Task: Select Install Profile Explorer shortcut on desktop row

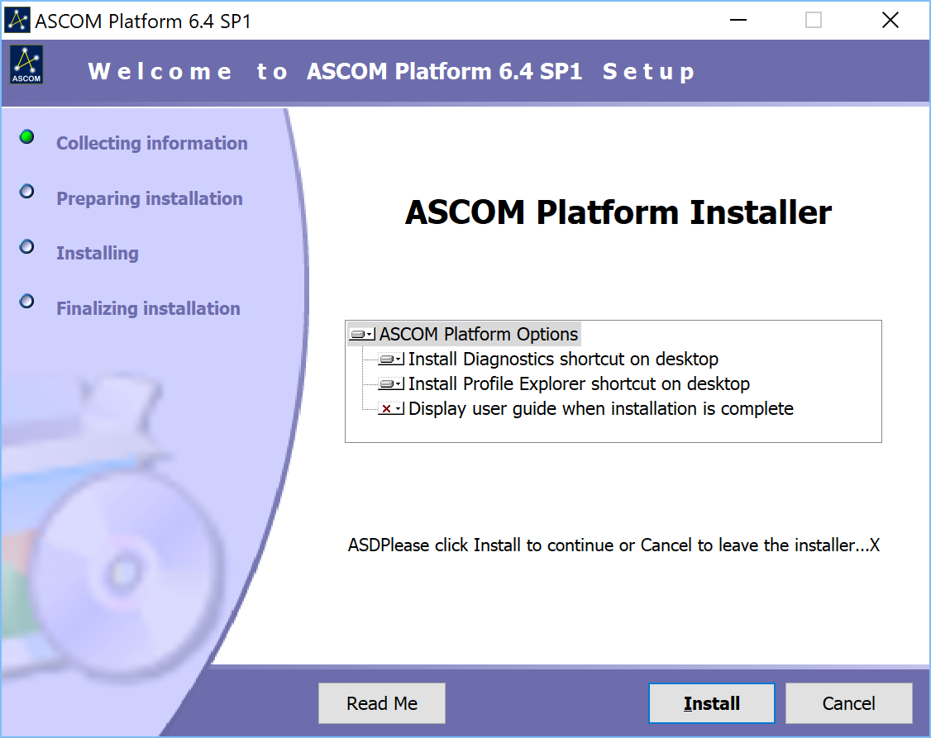Action: [579, 383]
